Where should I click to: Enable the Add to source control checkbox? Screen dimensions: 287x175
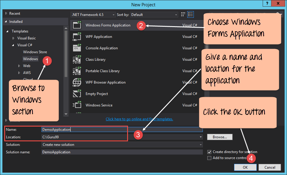(x=209, y=158)
